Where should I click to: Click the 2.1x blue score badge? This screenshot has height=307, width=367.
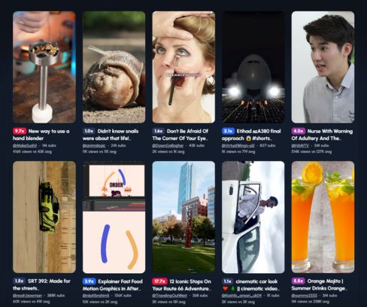pyautogui.click(x=228, y=131)
